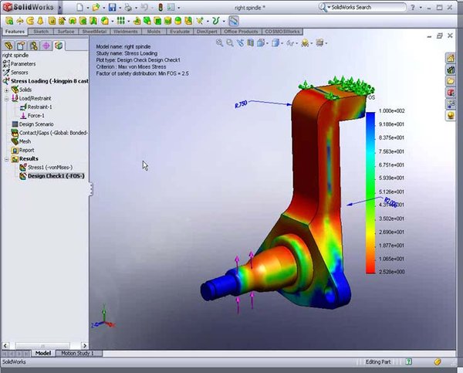The height and width of the screenshot is (373, 463).
Task: Switch to the COSMOSWorks tab
Action: coord(282,32)
